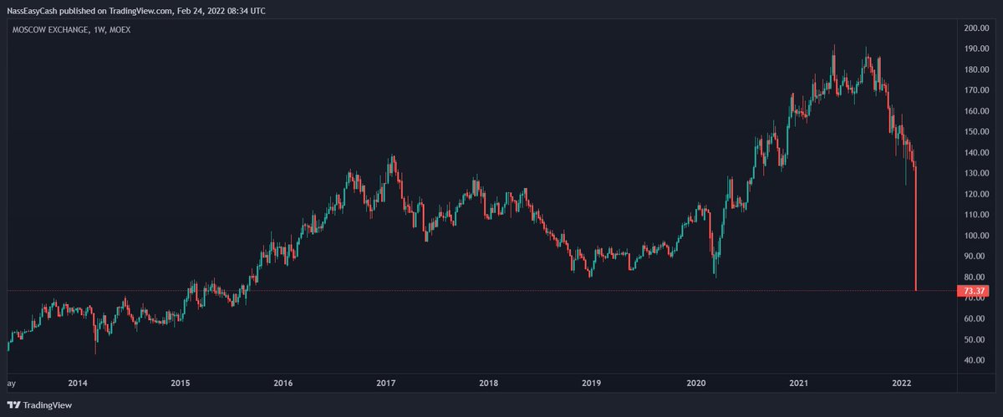Click the 40.00 price axis label
Screen dimensions: 1003x417
[976, 361]
